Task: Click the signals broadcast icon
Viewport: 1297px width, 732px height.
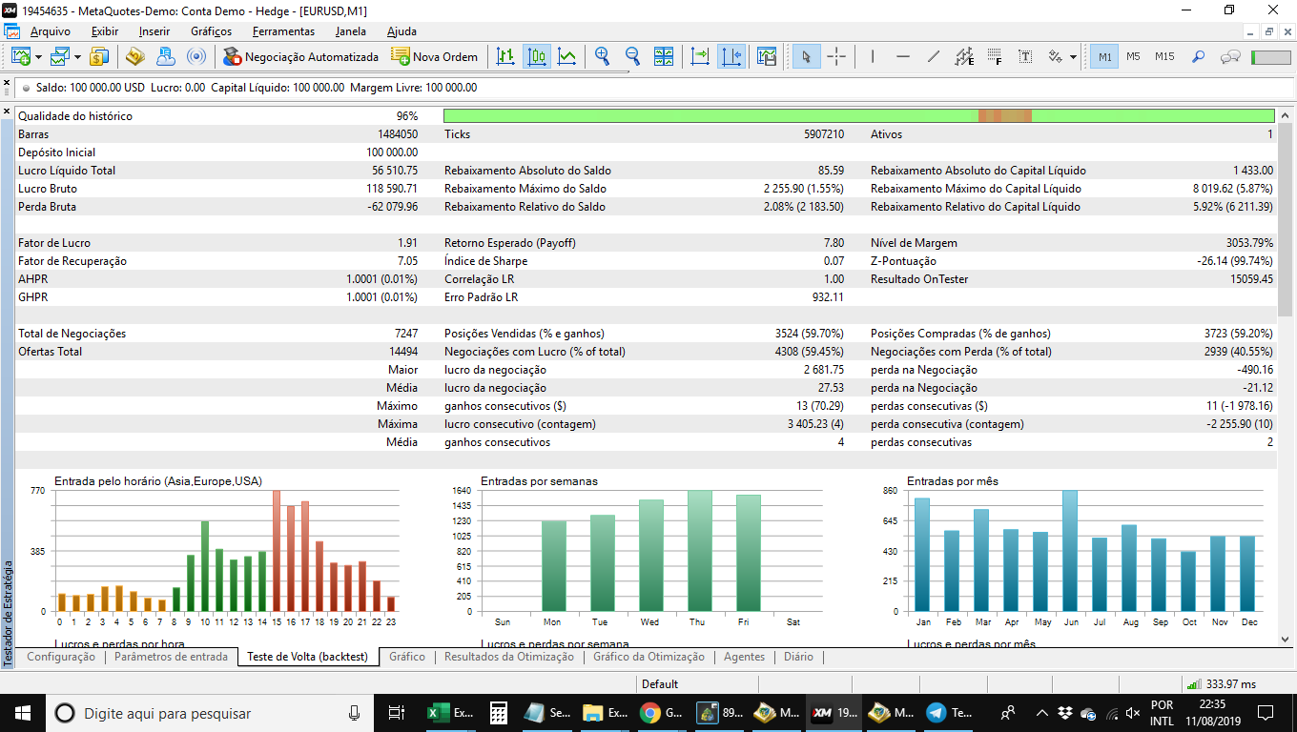Action: click(x=196, y=56)
